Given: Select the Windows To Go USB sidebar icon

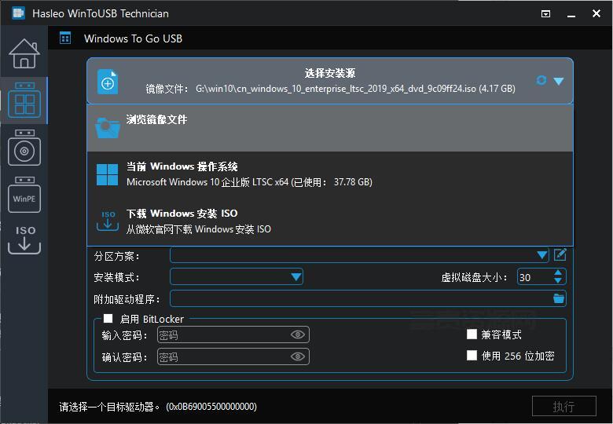Looking at the screenshot, I should pos(24,101).
